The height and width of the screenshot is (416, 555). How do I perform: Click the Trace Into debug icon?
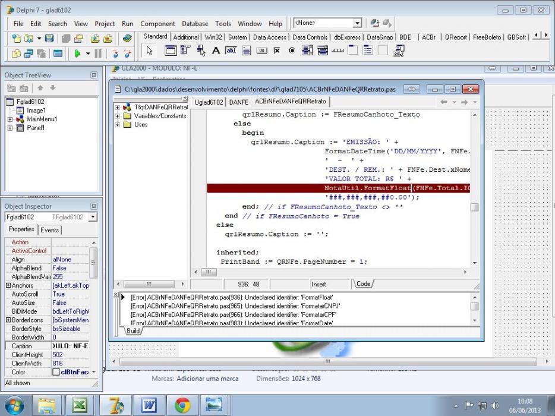115,54
